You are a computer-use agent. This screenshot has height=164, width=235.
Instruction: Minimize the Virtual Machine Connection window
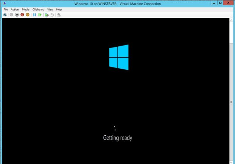[214, 3]
